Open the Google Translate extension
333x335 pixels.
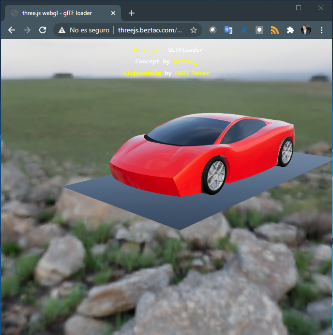pyautogui.click(x=228, y=30)
